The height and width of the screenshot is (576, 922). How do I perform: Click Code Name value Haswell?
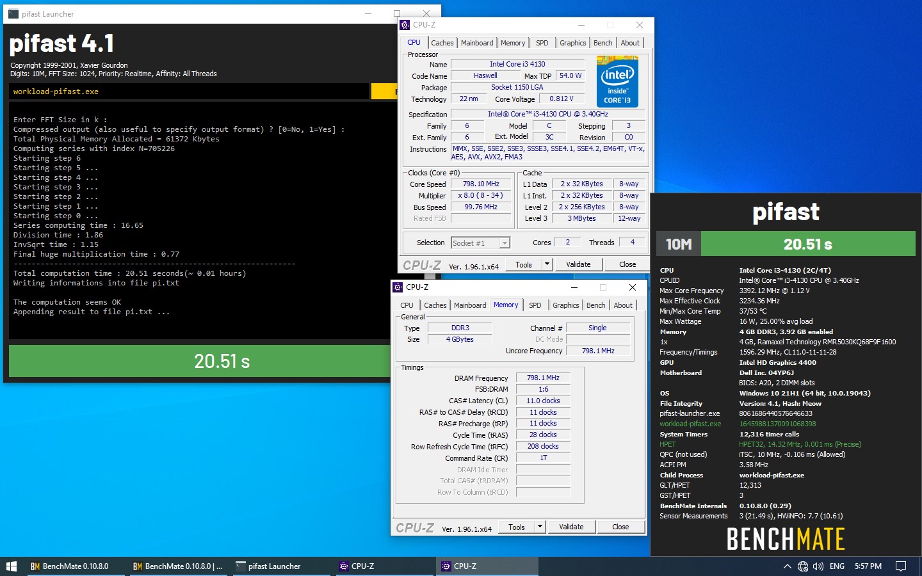[x=485, y=76]
